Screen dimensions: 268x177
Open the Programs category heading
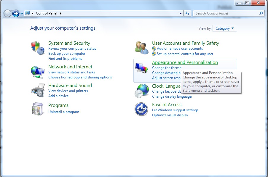(58, 105)
